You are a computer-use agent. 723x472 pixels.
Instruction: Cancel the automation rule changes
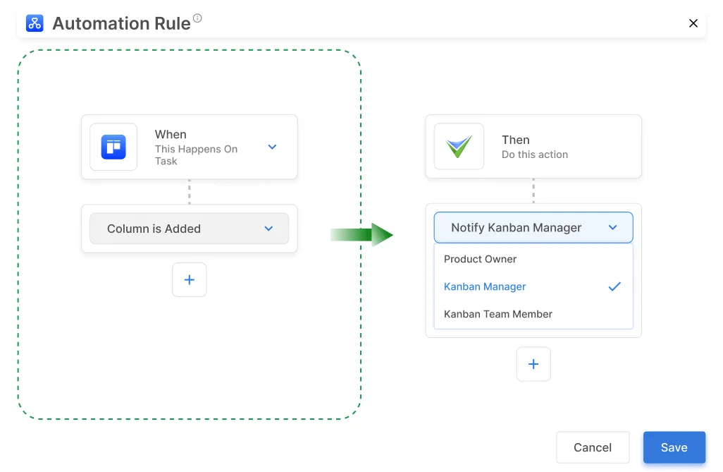593,447
